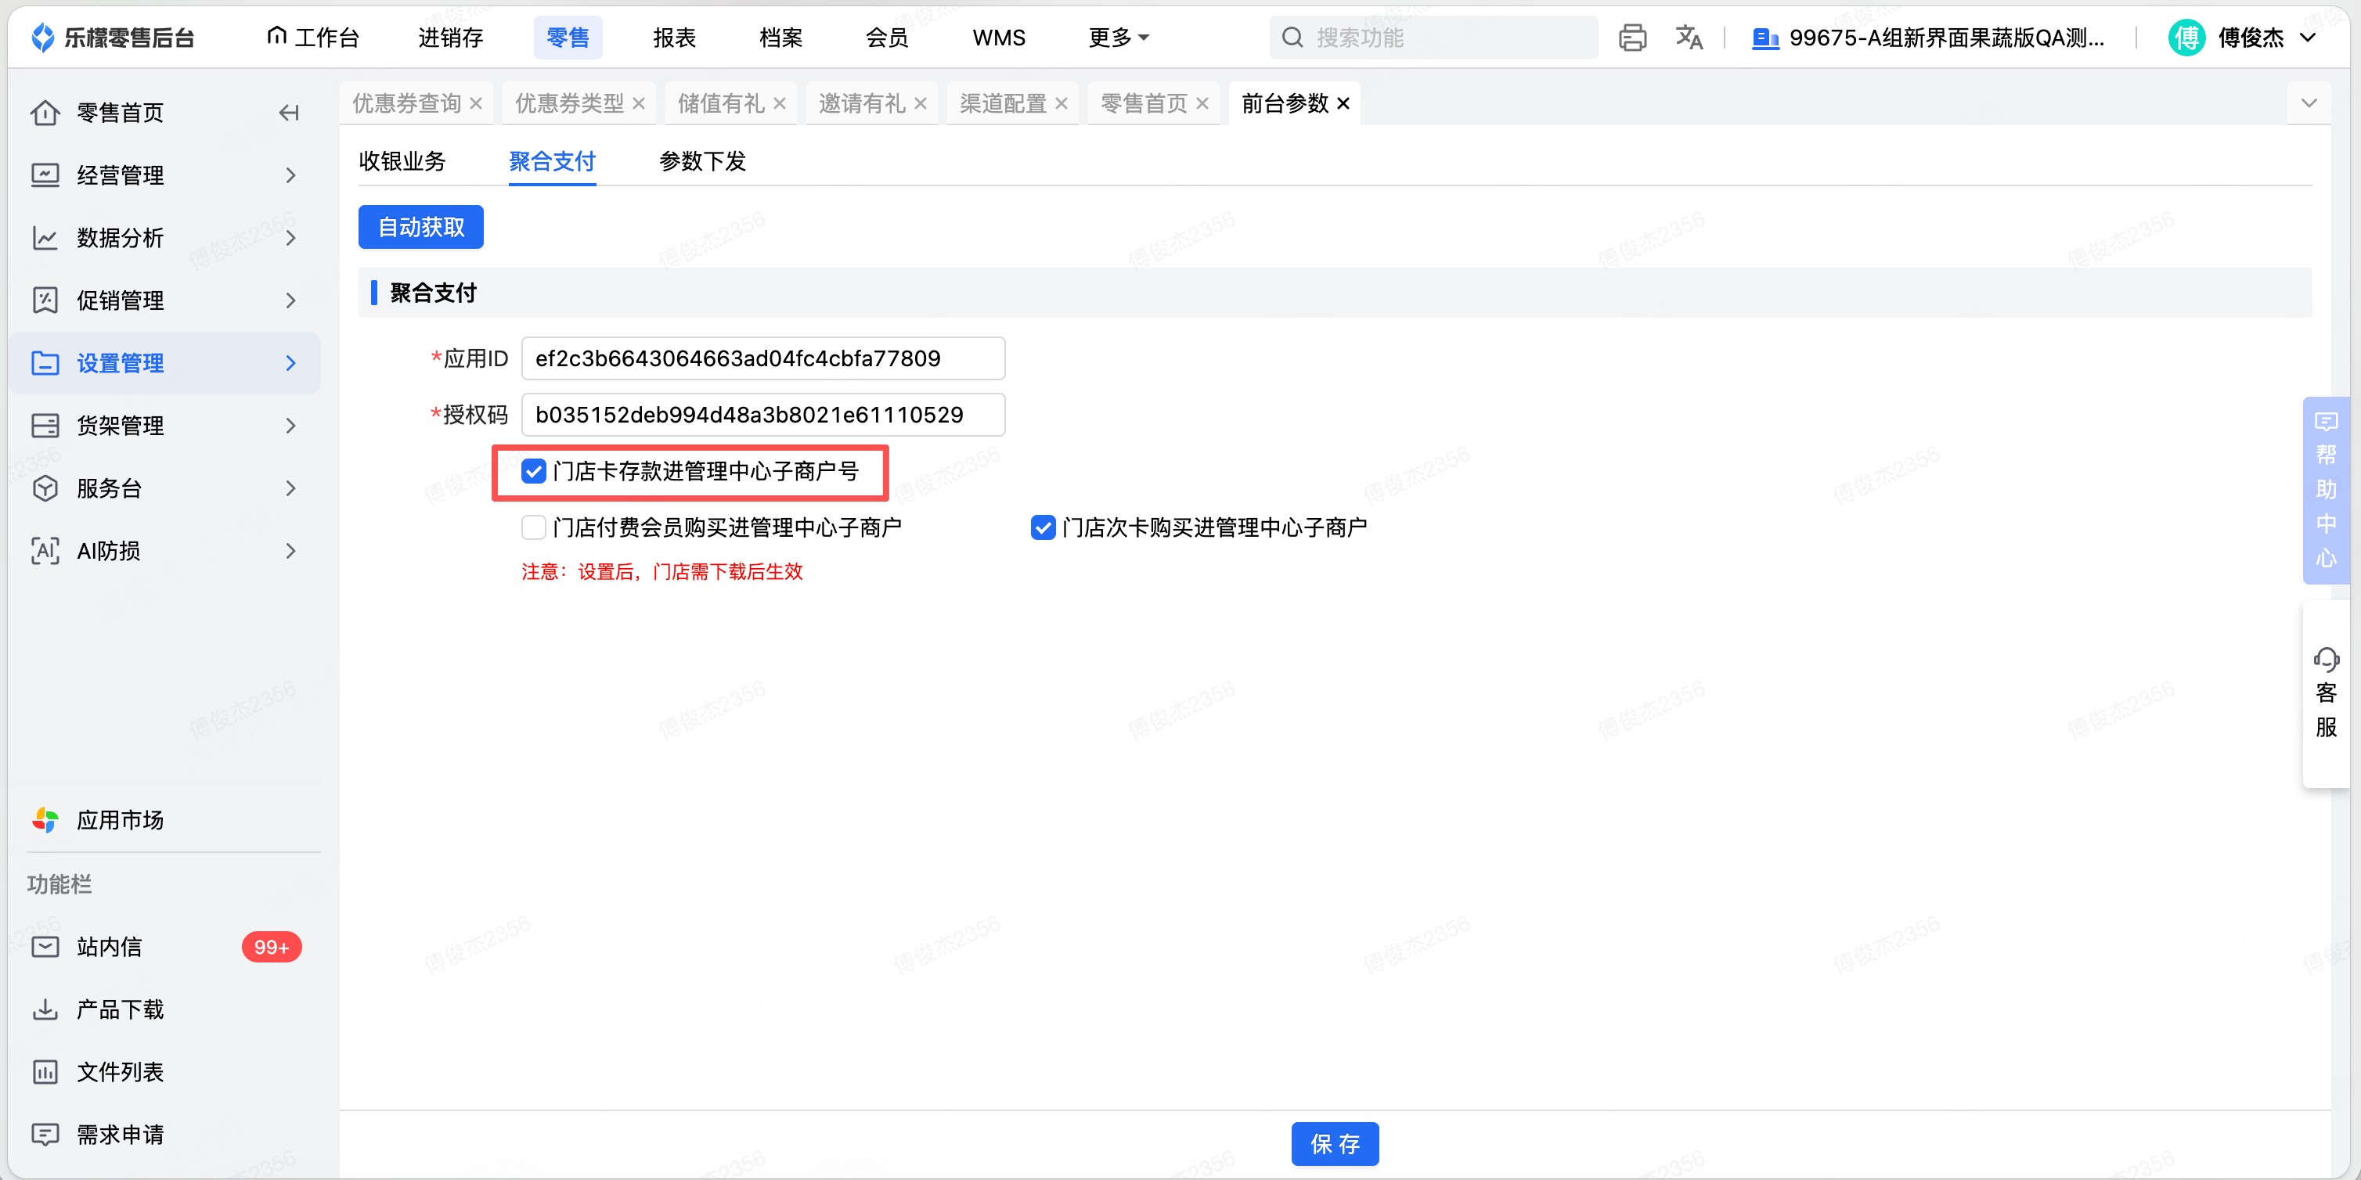Viewport: 2361px width, 1180px height.
Task: Switch to the 收银业务 tab
Action: (x=402, y=162)
